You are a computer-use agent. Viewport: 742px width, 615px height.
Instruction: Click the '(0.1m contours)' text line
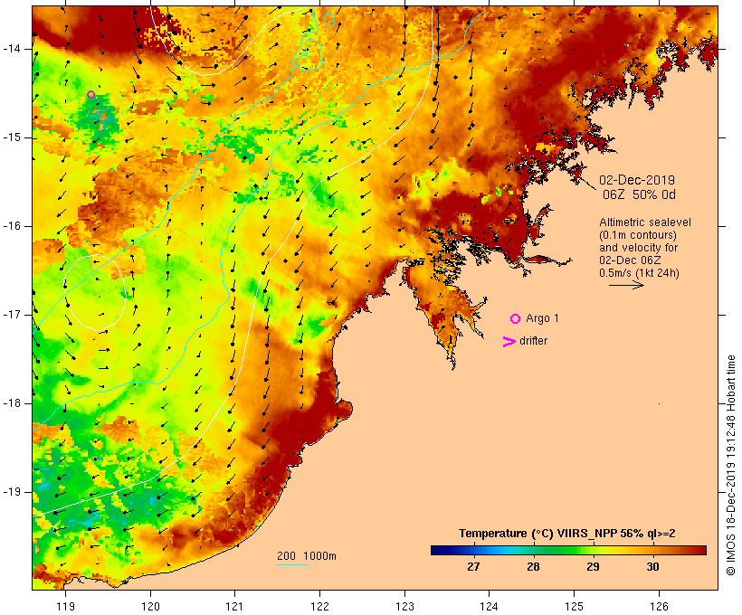click(x=637, y=235)
